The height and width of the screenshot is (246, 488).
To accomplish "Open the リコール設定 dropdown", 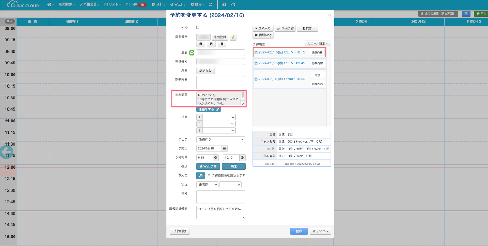I will [318, 44].
